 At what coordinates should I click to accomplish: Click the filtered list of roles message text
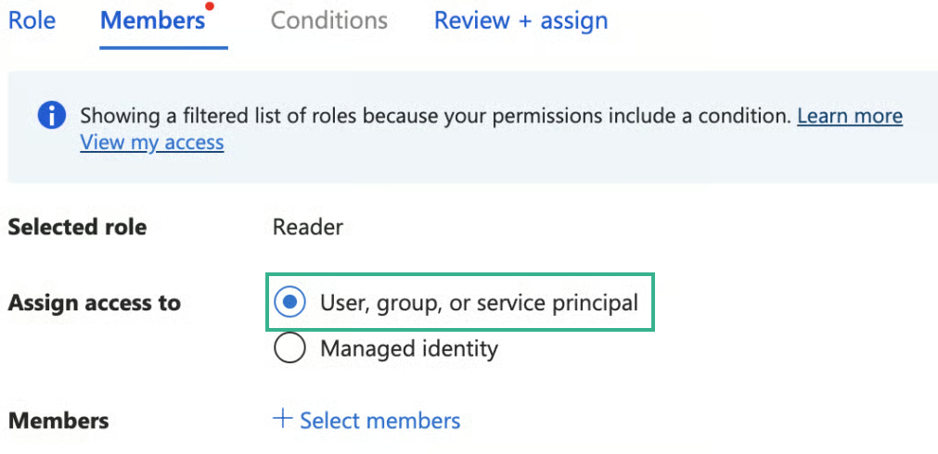(434, 117)
